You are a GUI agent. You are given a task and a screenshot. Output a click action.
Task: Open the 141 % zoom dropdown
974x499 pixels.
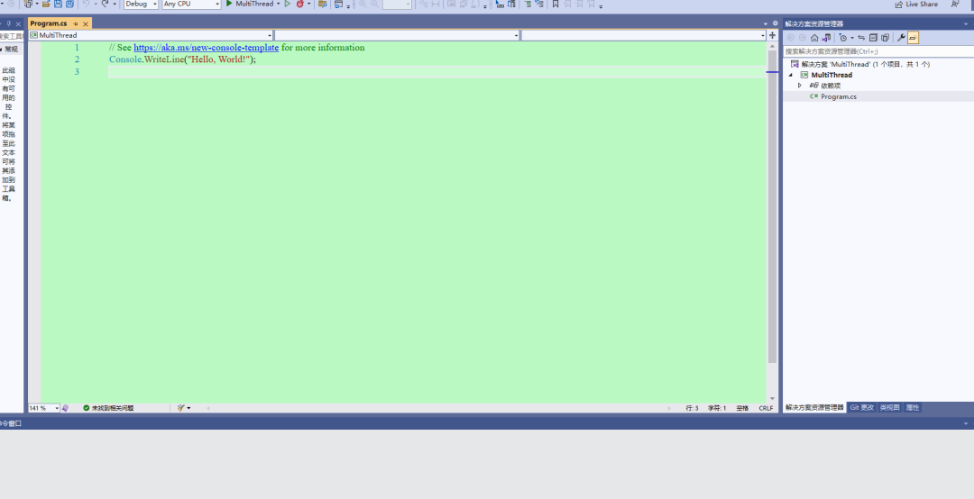[43, 408]
